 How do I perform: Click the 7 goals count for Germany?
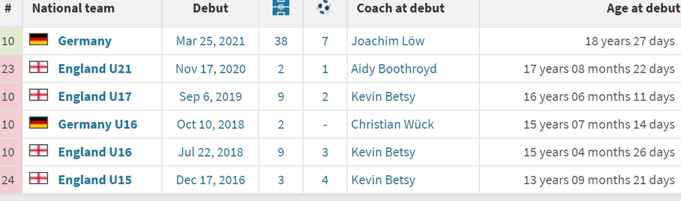[x=325, y=41]
